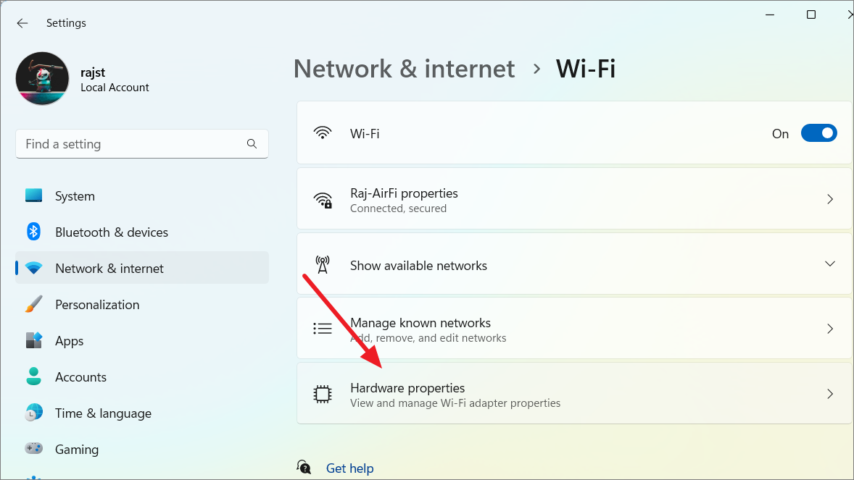Viewport: 854px width, 480px height.
Task: Open Hardware properties via its chevron
Action: click(x=829, y=393)
